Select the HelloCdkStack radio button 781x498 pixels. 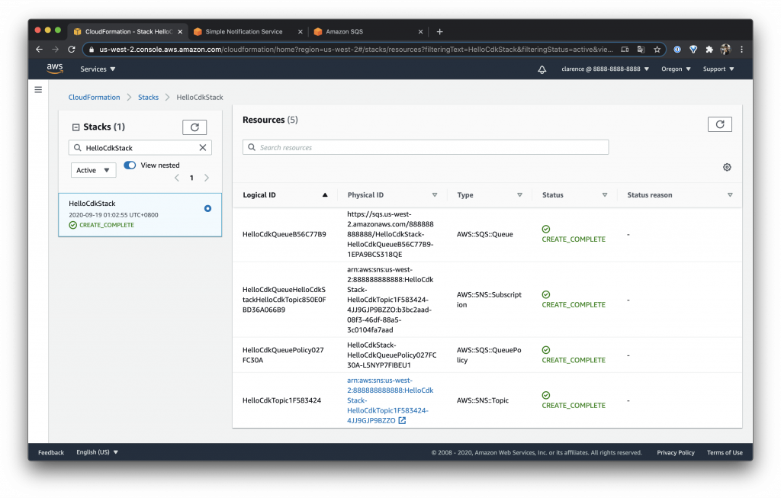coord(207,209)
